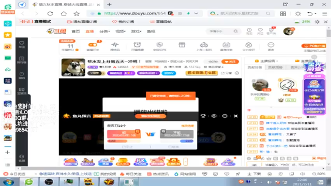Open the browser extensions grid icon
Screen dimensions: 331x186
click(283, 14)
